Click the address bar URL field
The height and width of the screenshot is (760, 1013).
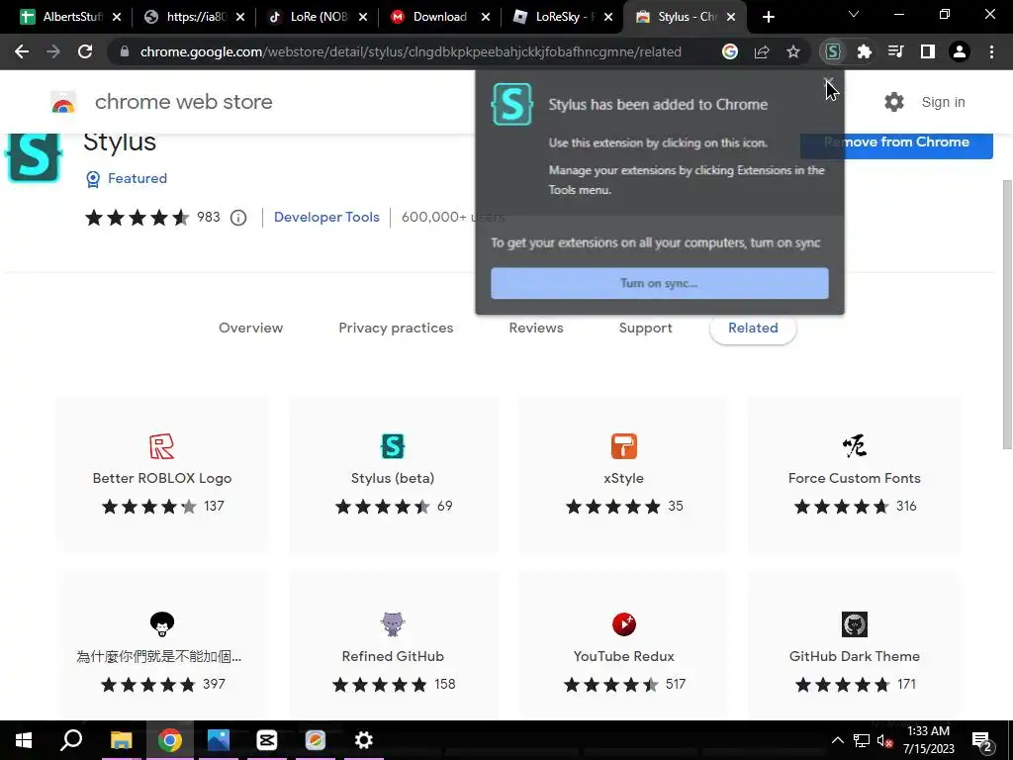(x=411, y=51)
